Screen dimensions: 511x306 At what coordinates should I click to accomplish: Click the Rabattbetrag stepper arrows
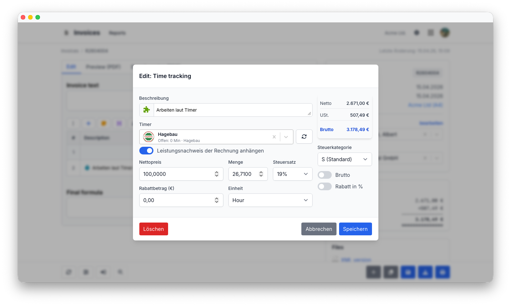click(x=217, y=200)
